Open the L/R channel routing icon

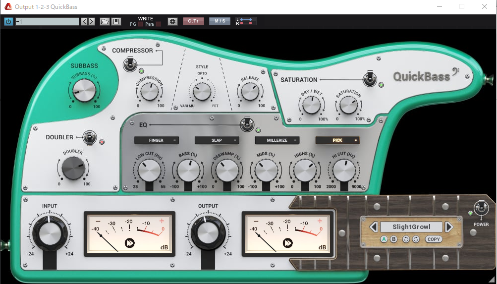click(246, 21)
